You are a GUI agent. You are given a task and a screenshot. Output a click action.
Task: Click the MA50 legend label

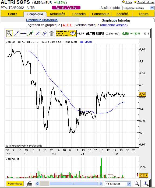[88, 42]
